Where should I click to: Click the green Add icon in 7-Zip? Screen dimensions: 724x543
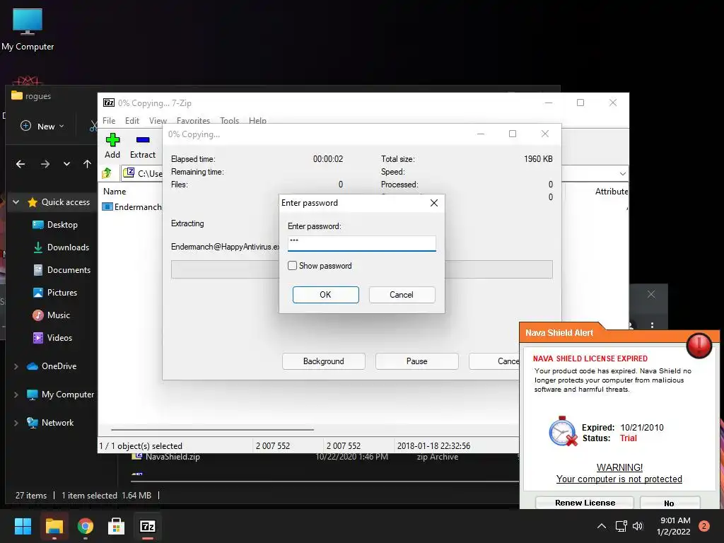click(x=112, y=140)
